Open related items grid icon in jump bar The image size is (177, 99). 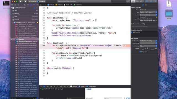click(41, 5)
